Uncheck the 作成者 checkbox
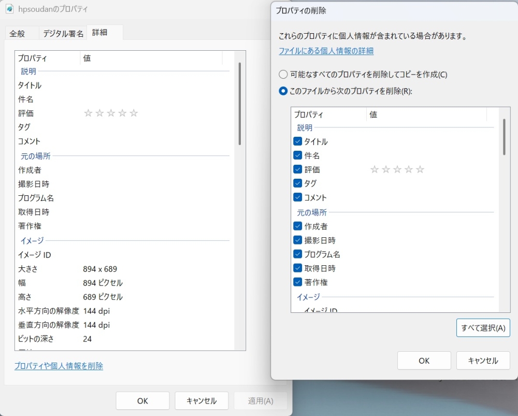This screenshot has width=518, height=416. pyautogui.click(x=298, y=226)
